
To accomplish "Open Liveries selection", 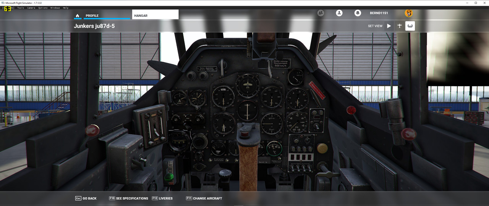I will [162, 198].
